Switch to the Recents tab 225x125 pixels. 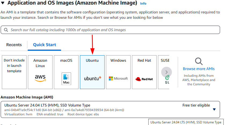[14, 45]
